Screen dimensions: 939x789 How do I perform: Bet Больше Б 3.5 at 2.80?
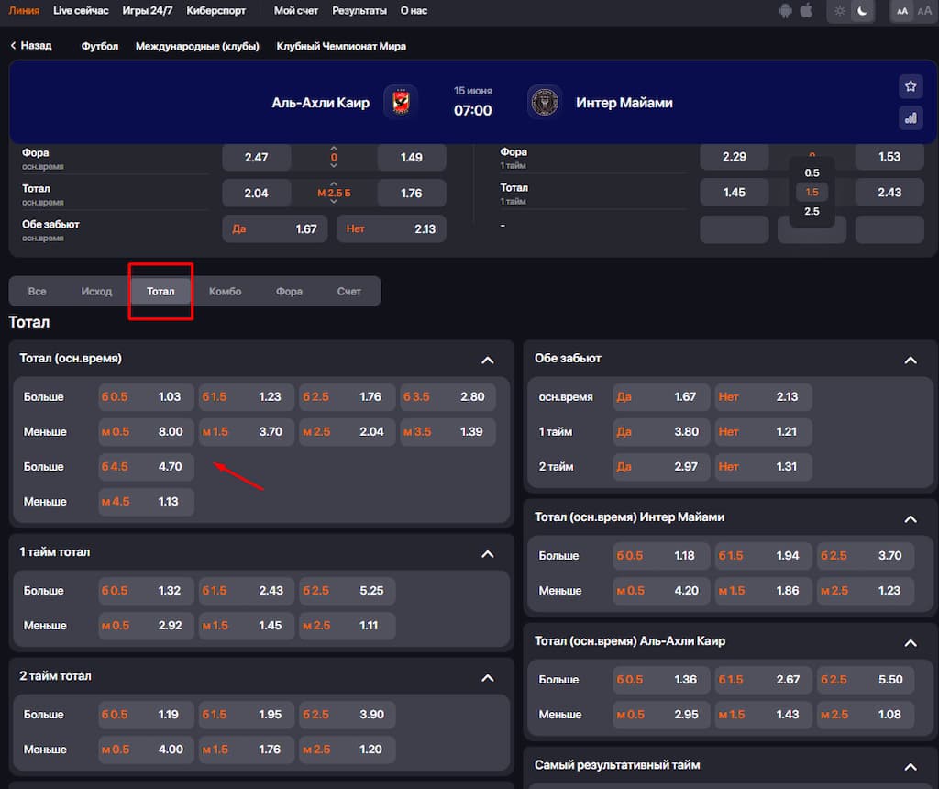[x=447, y=396]
